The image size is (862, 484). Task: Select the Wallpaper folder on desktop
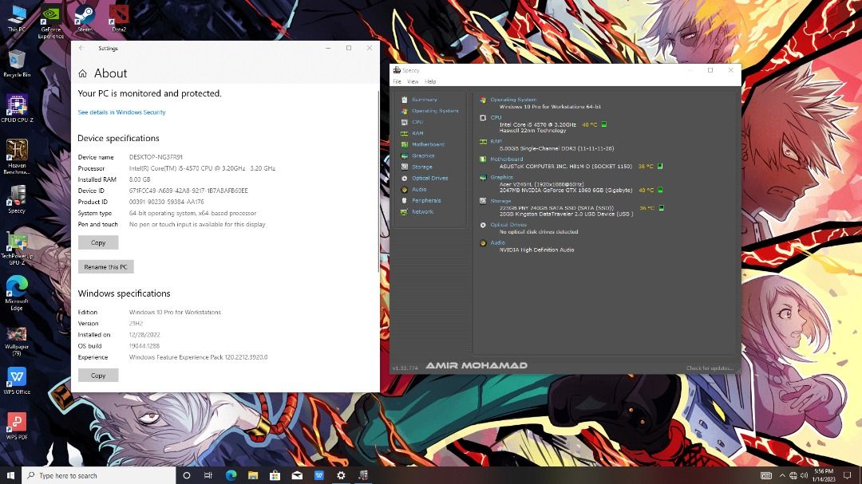click(x=17, y=340)
